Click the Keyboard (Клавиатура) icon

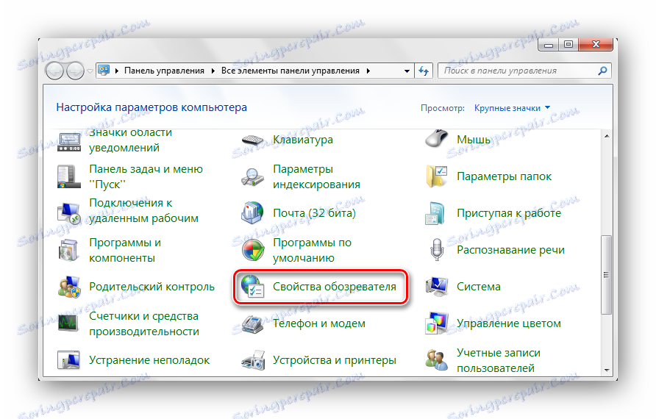pyautogui.click(x=252, y=140)
